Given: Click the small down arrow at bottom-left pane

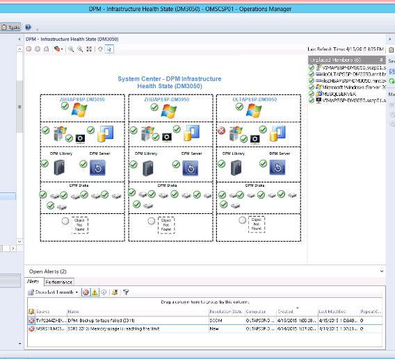Looking at the screenshot, I should (x=20, y=344).
